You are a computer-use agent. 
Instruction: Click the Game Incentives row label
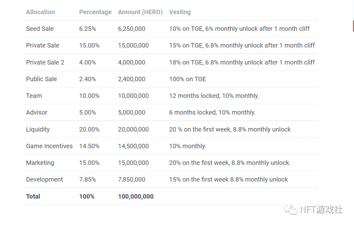click(49, 146)
